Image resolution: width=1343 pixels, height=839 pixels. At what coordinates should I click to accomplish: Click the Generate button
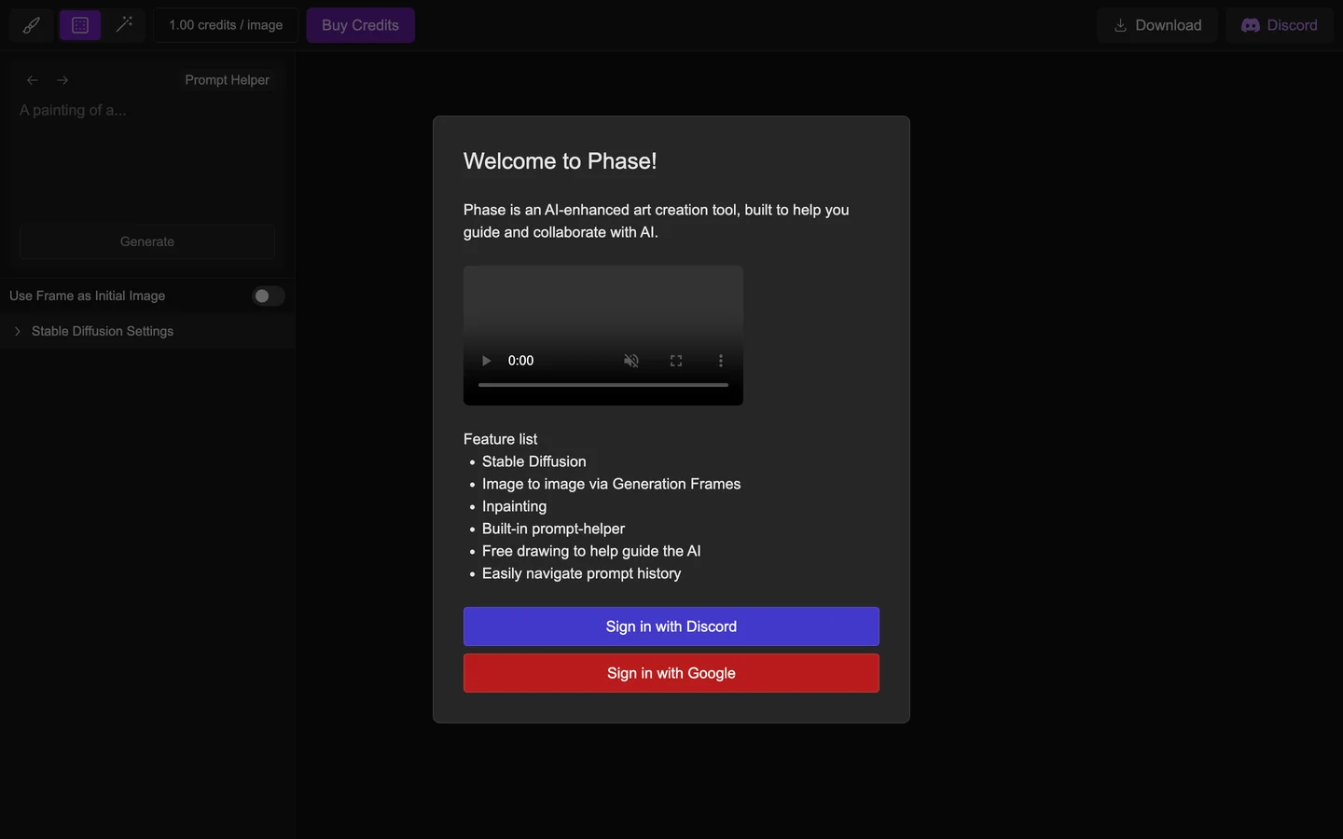(x=147, y=241)
